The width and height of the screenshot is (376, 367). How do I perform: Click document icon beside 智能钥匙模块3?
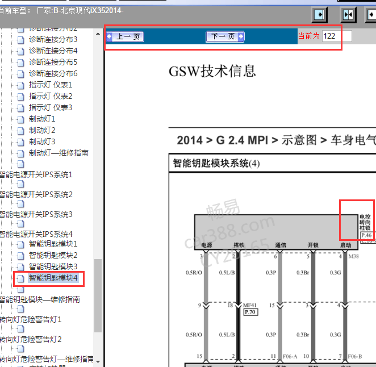pos(21,267)
